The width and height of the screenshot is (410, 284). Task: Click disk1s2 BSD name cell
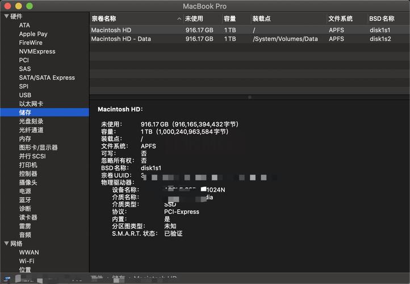pyautogui.click(x=380, y=39)
